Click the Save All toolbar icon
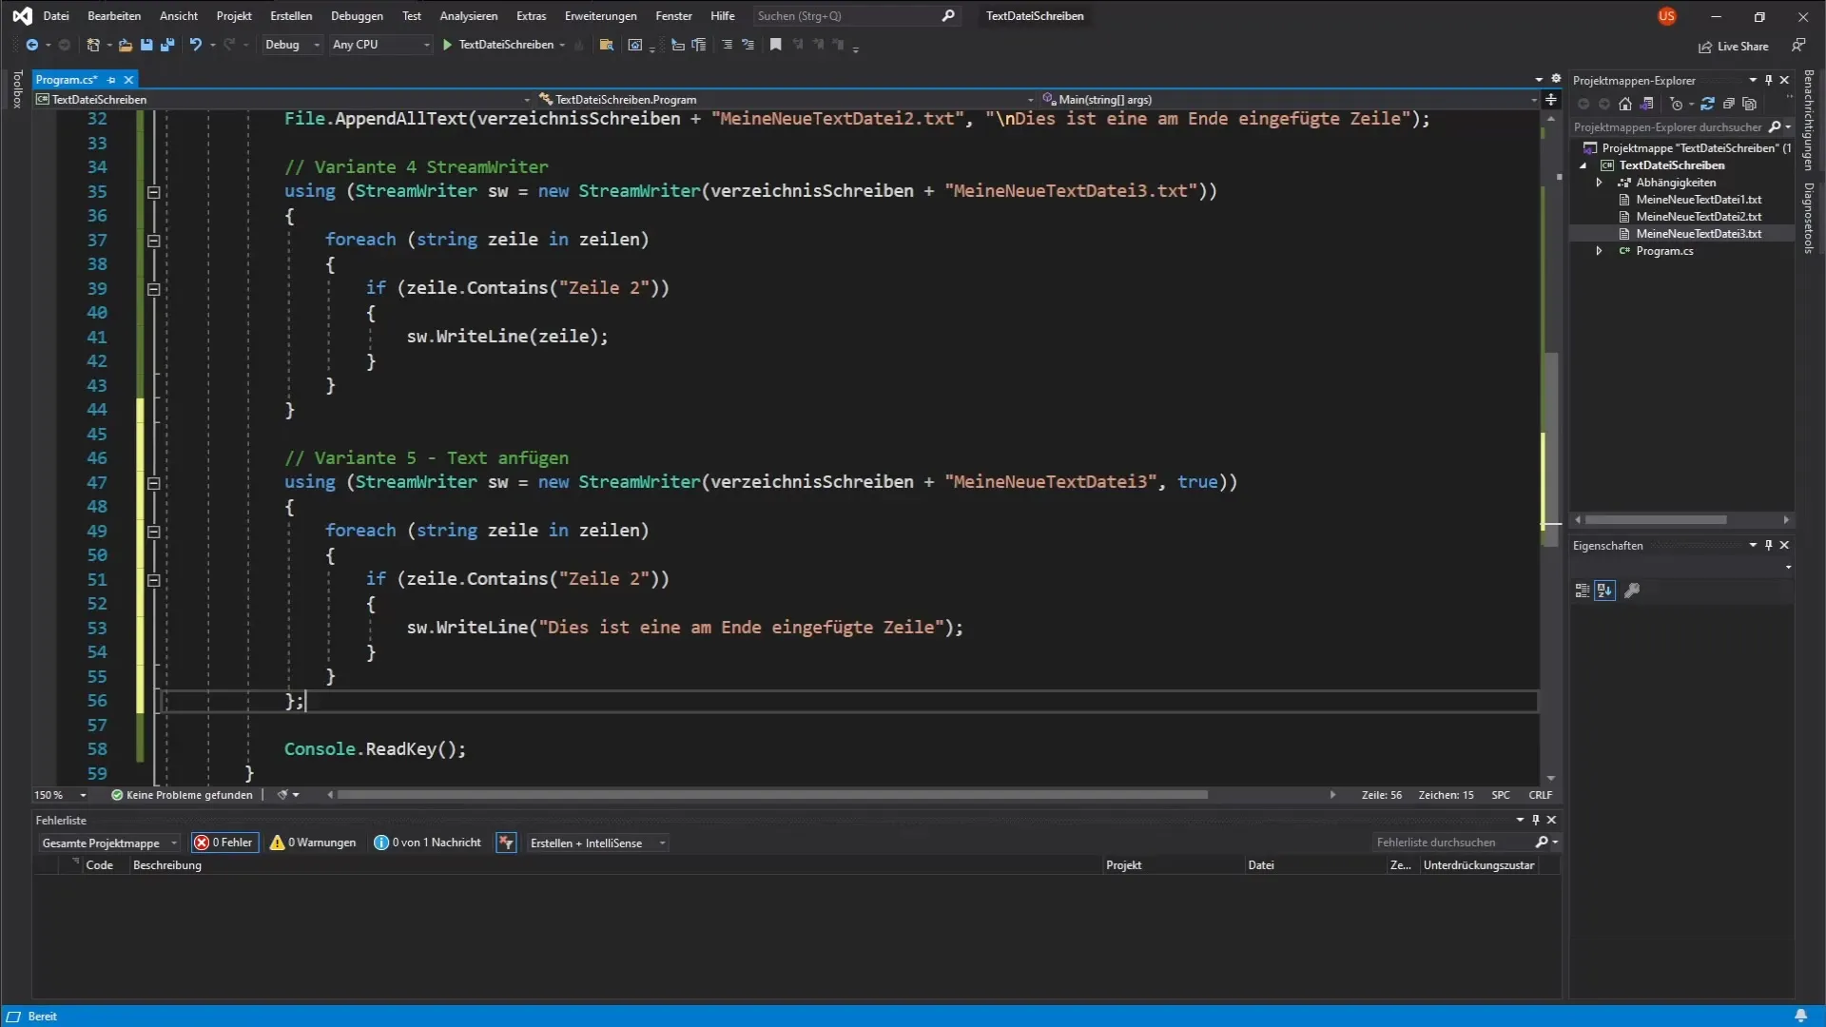The image size is (1826, 1027). [x=167, y=45]
